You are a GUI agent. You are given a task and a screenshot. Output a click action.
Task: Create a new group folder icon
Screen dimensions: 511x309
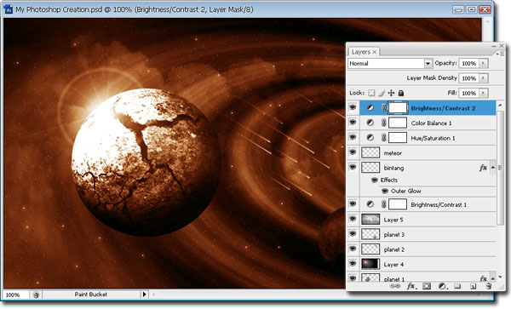pyautogui.click(x=457, y=286)
